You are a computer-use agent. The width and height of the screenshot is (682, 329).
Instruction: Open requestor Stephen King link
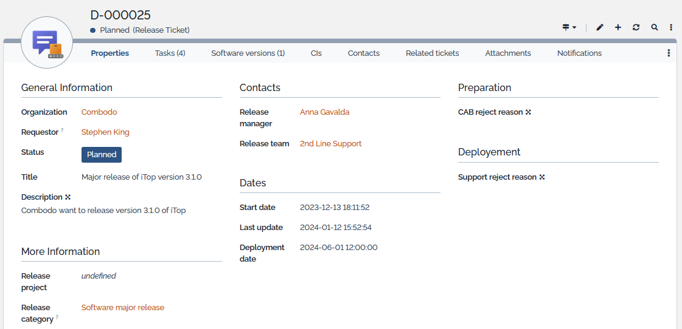tap(105, 132)
